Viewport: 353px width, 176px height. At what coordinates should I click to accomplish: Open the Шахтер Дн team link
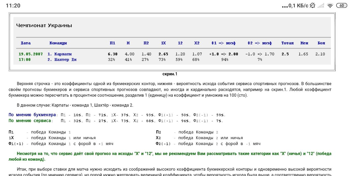pyautogui.click(x=62, y=59)
